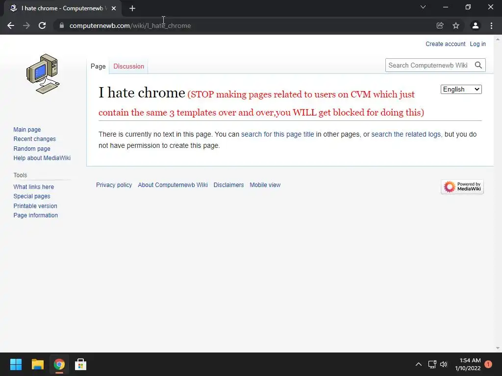Select the Page tab
This screenshot has width=502, height=376.
[98, 66]
